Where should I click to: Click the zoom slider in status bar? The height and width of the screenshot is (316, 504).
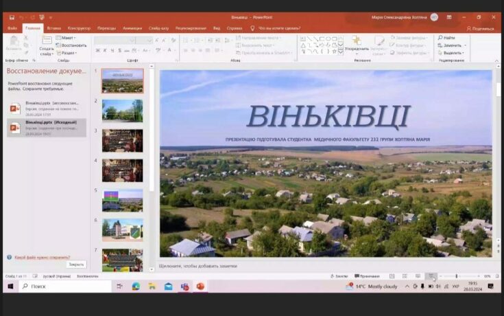457,276
